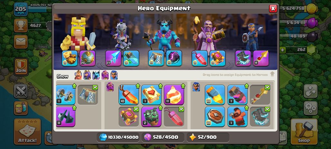The height and width of the screenshot is (149, 331).
Task: Select Archer Queen's Magic Mirror arrow slot
Action: [x=113, y=58]
